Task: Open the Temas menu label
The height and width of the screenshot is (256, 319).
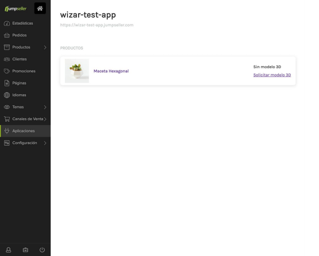Action: coord(18,107)
